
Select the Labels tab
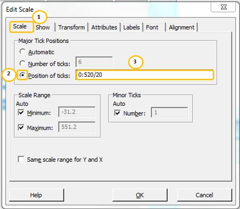tap(132, 27)
